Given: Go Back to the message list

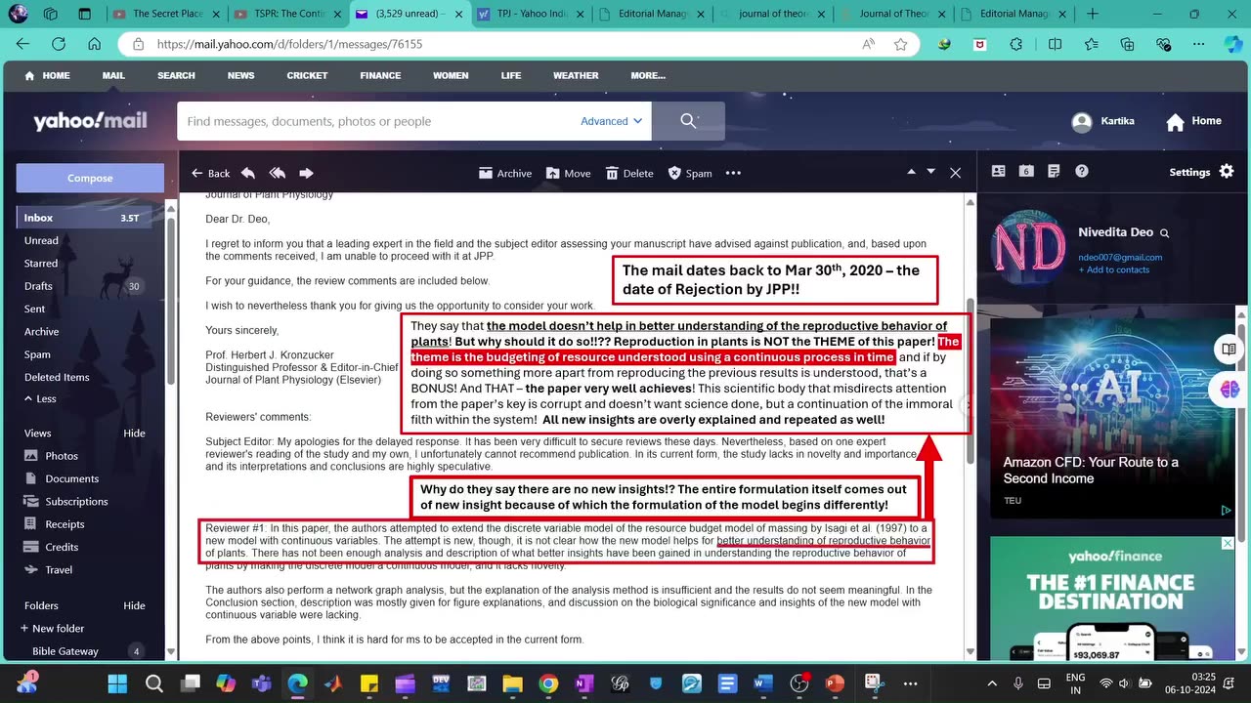Looking at the screenshot, I should pos(210,173).
